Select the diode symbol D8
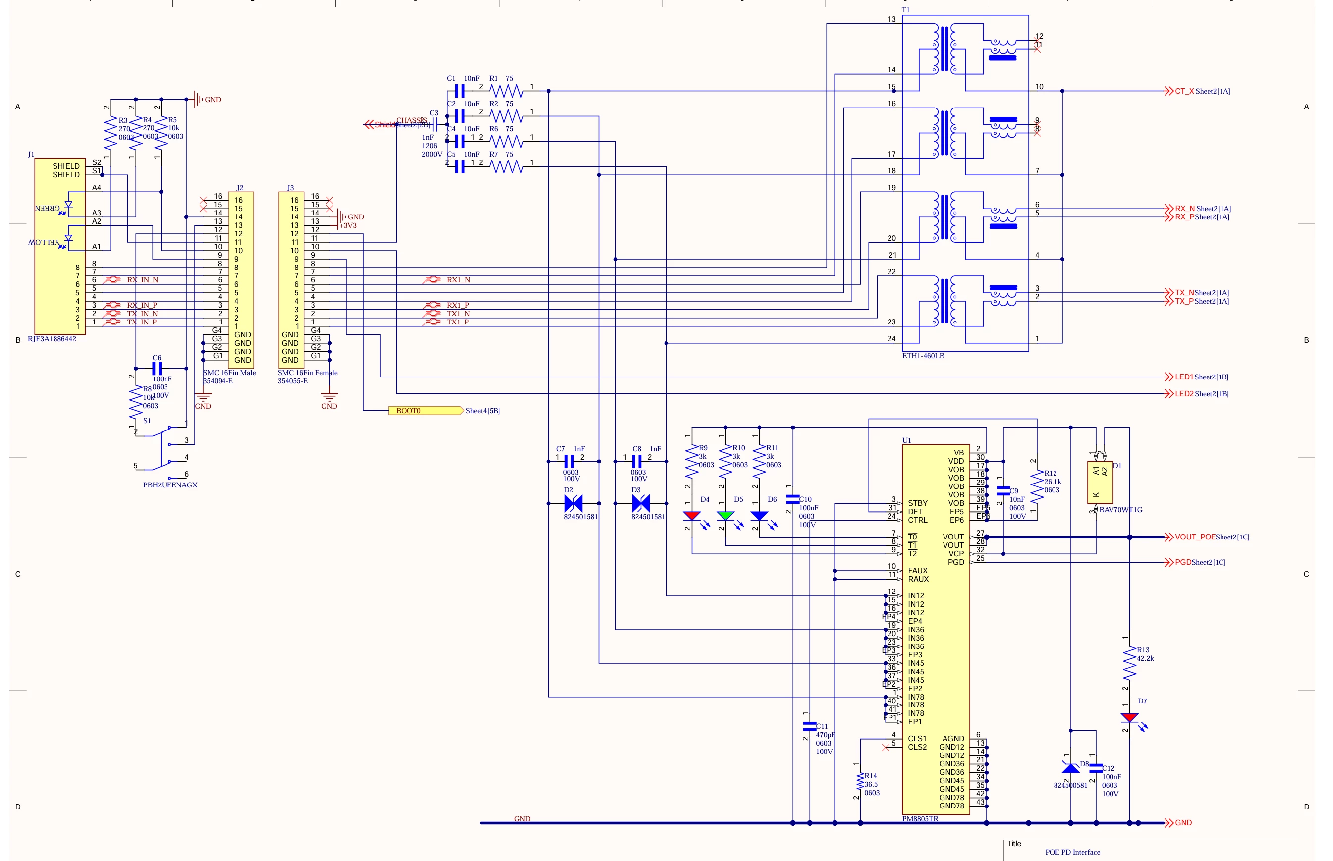This screenshot has height=861, width=1333. 1071,768
